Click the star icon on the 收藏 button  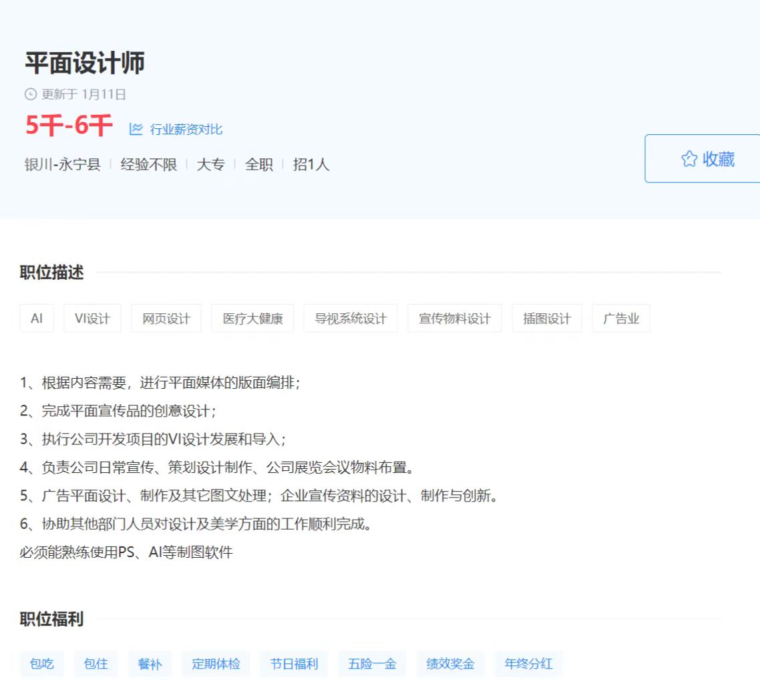tap(689, 159)
